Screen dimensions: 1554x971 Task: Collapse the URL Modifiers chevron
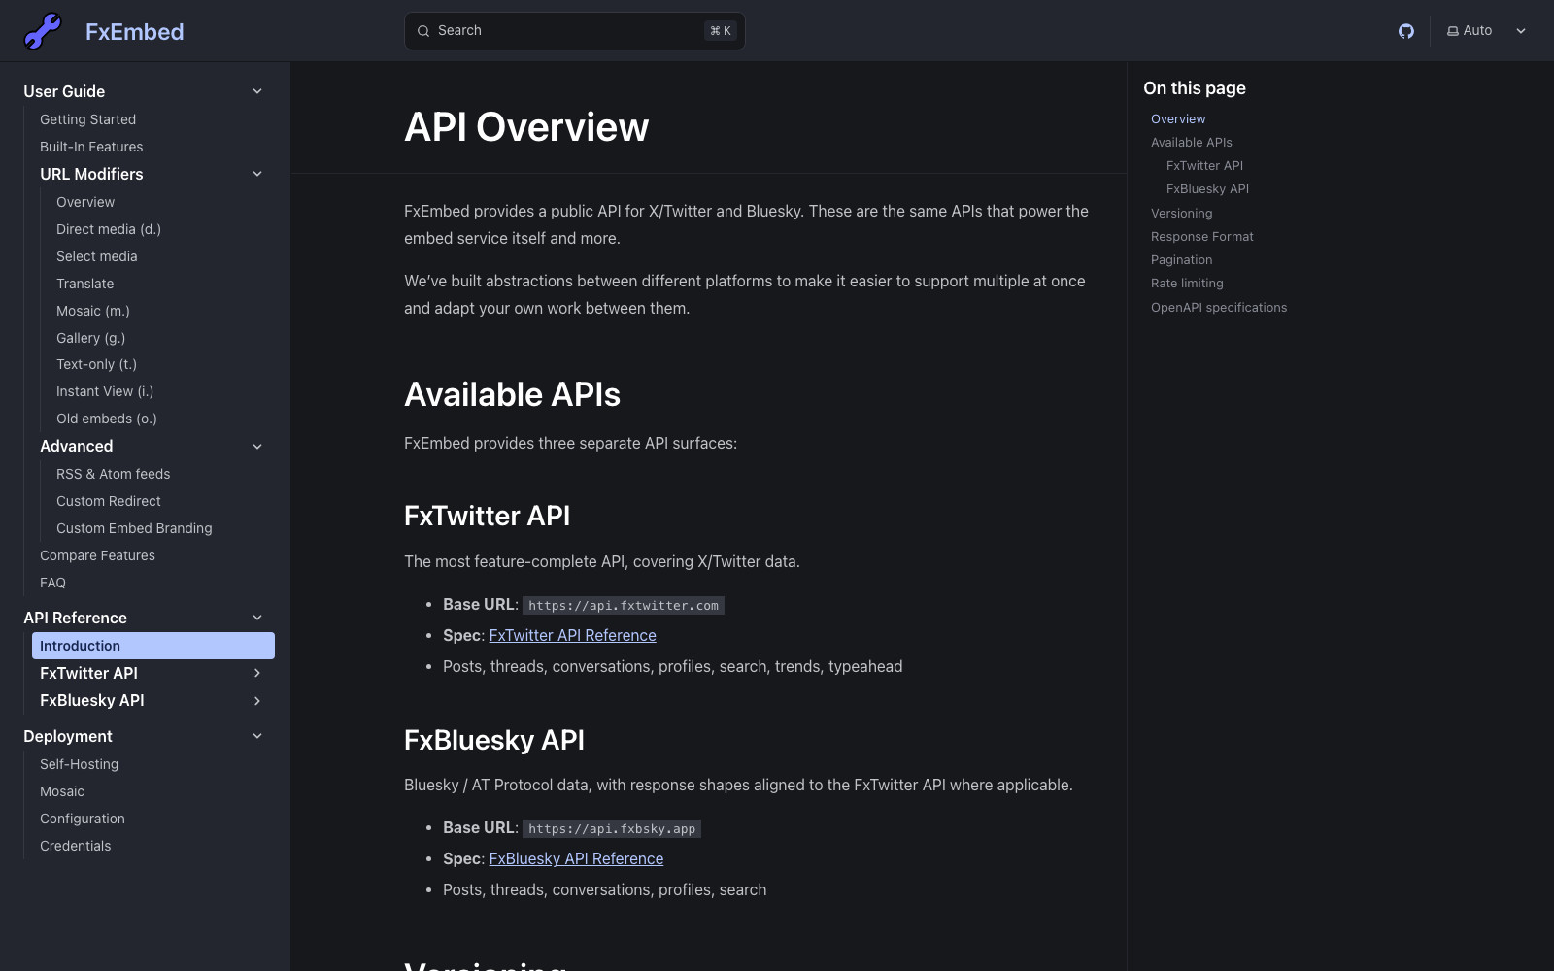click(x=257, y=174)
